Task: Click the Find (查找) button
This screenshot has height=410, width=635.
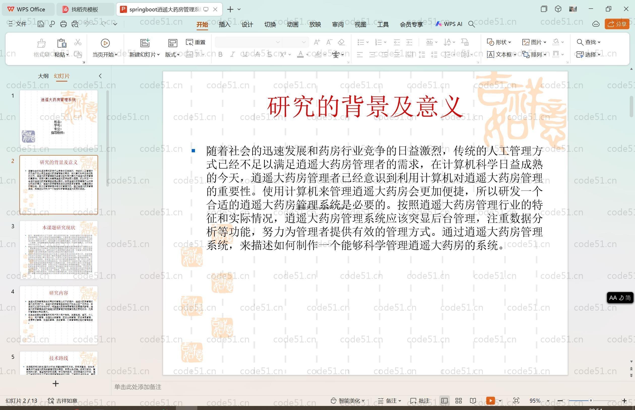Action: pos(588,42)
